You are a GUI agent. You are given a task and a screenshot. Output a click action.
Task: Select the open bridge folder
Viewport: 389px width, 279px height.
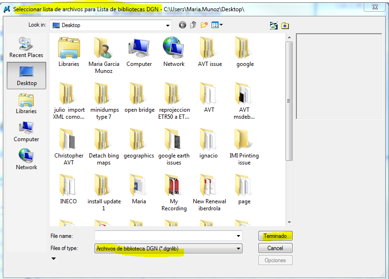(x=139, y=98)
